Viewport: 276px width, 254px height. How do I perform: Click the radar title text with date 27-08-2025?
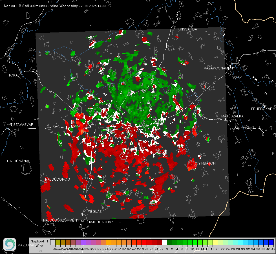[x=55, y=6]
